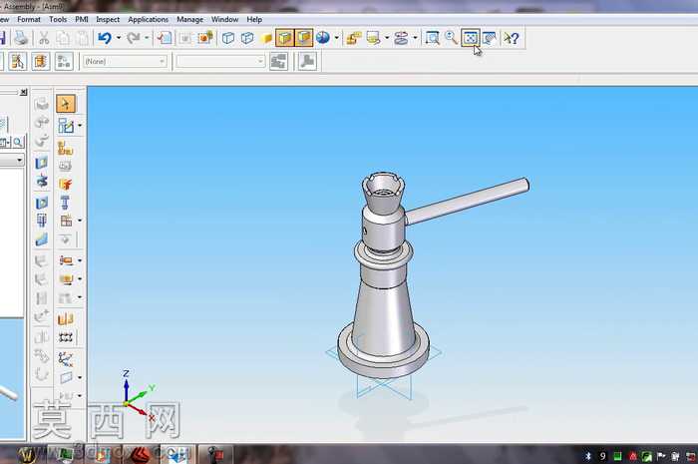Viewport: 698px width, 464px height.
Task: Click the blue sphere view style icon
Action: tap(323, 38)
